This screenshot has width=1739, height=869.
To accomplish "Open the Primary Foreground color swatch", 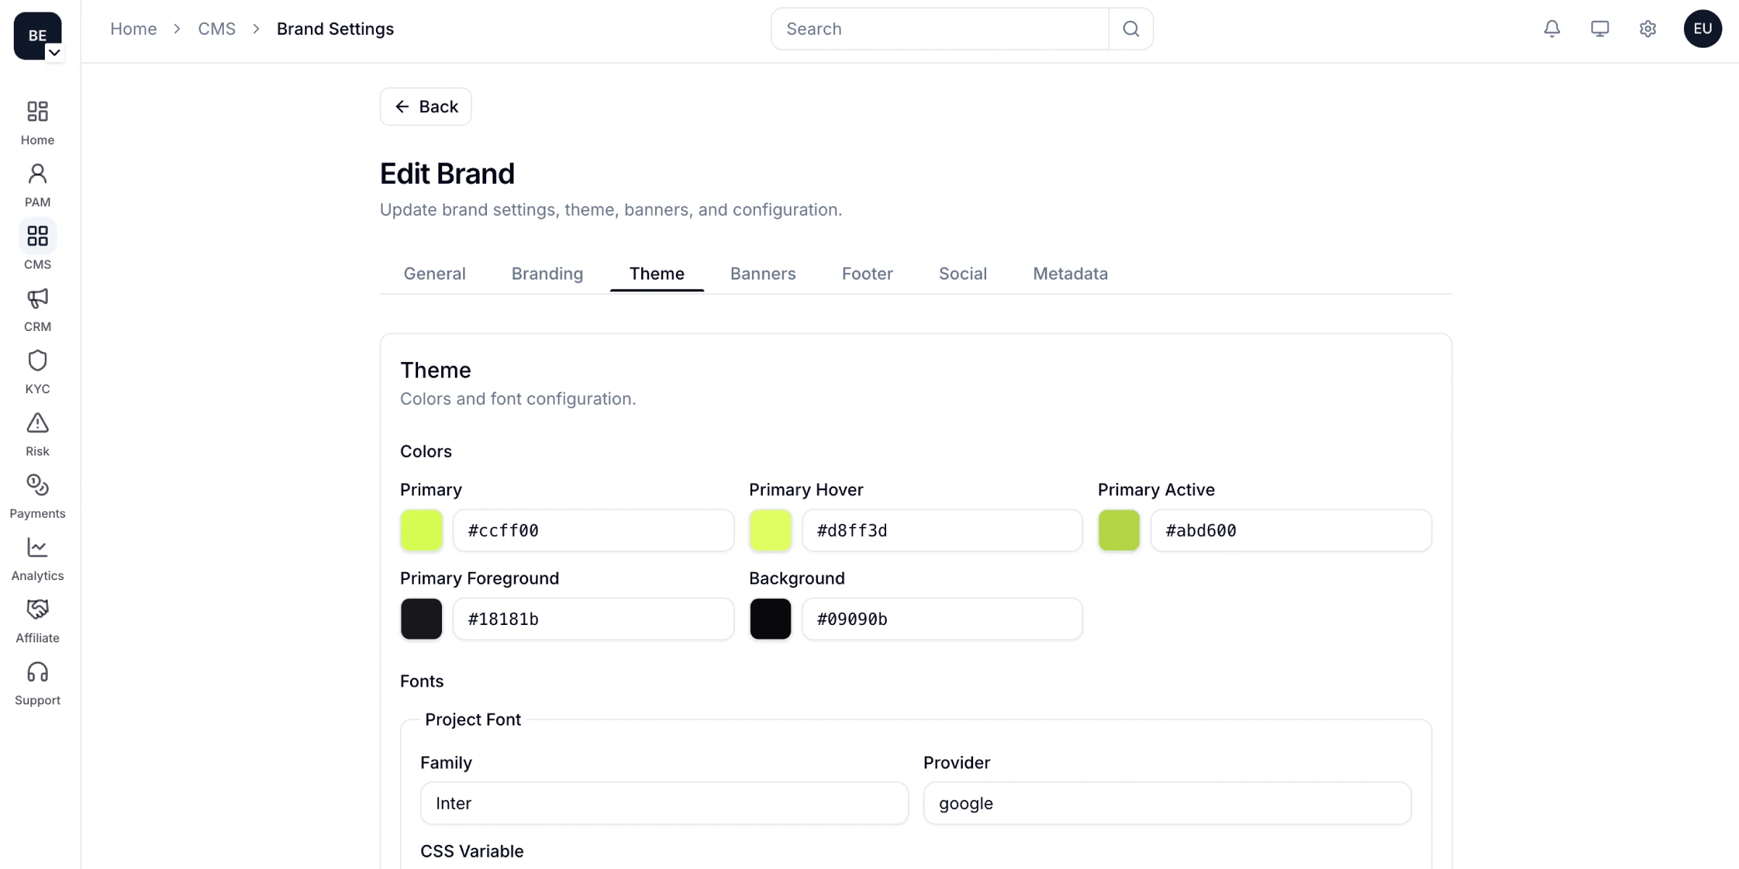I will [x=422, y=618].
